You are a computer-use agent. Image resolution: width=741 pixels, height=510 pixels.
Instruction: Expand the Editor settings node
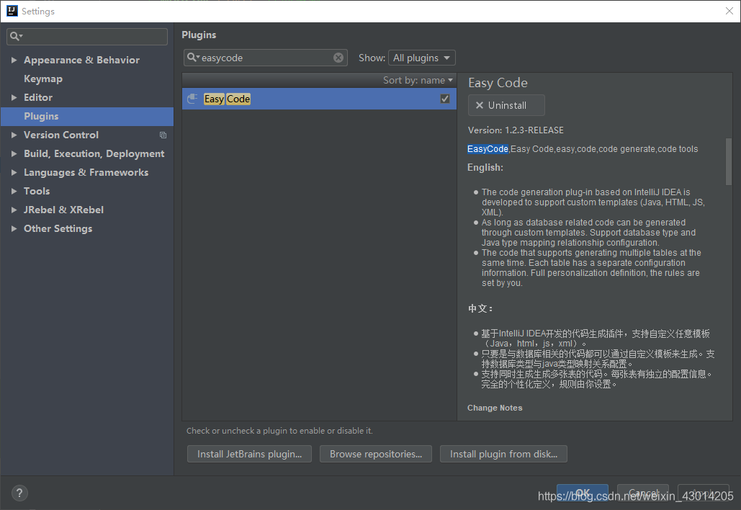point(14,97)
